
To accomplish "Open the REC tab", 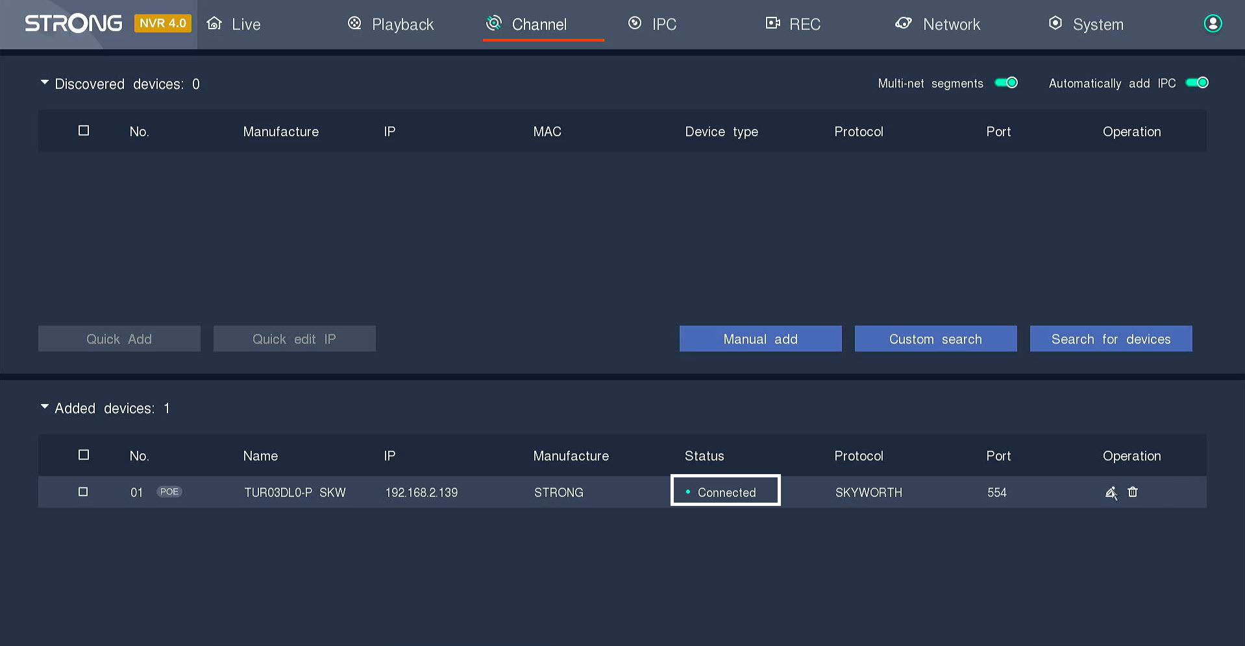I will click(x=793, y=24).
